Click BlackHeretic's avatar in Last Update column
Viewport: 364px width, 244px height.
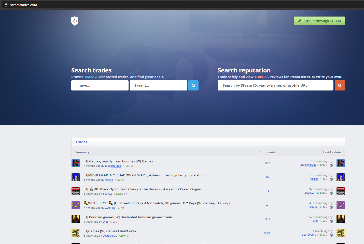pos(341,163)
